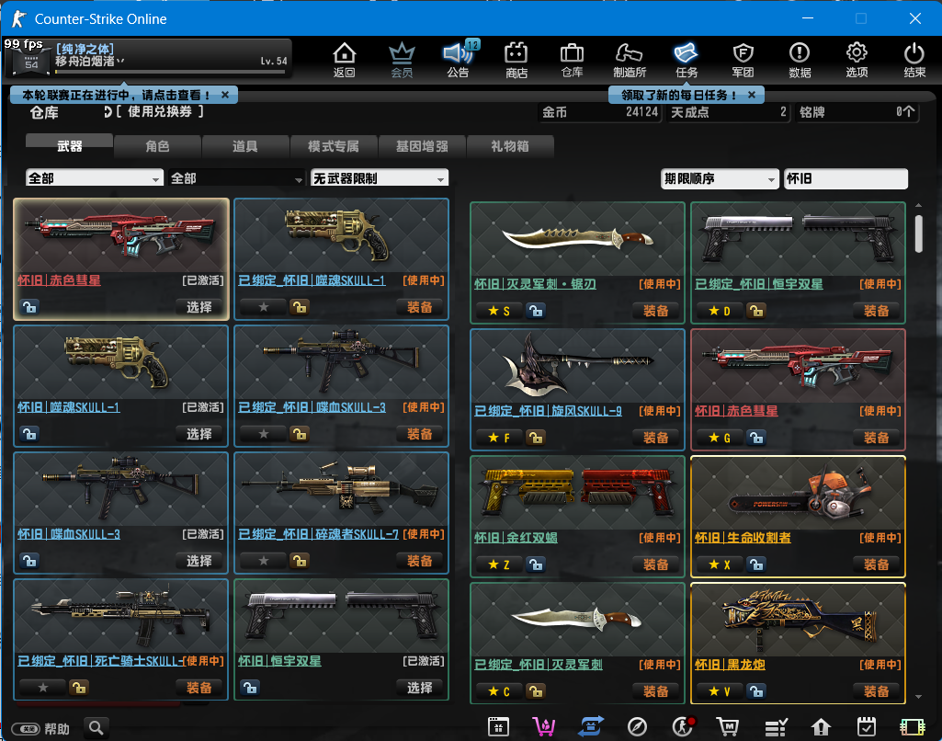The image size is (942, 741).
Task: Click 装备 on 怀旧|生命收割者 card
Action: (876, 564)
